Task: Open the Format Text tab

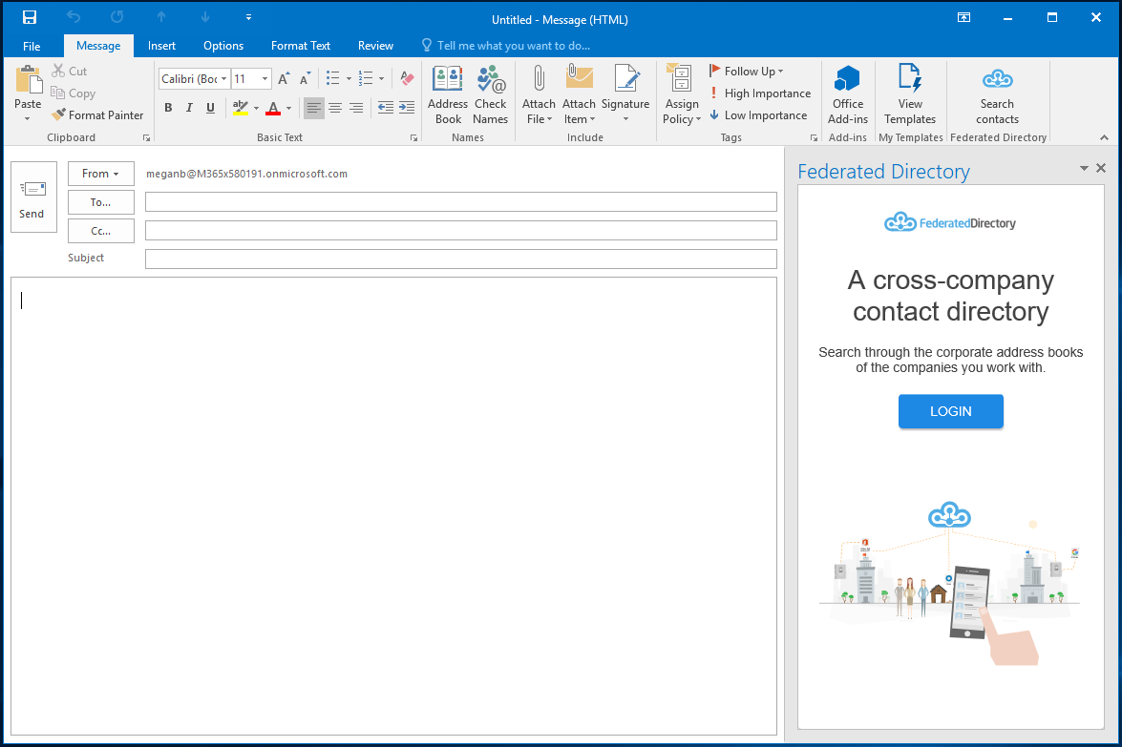Action: [300, 45]
